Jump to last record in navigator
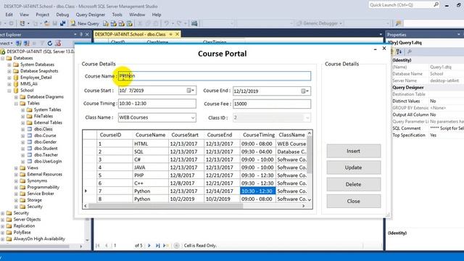This screenshot has width=464, height=261. click(x=158, y=245)
